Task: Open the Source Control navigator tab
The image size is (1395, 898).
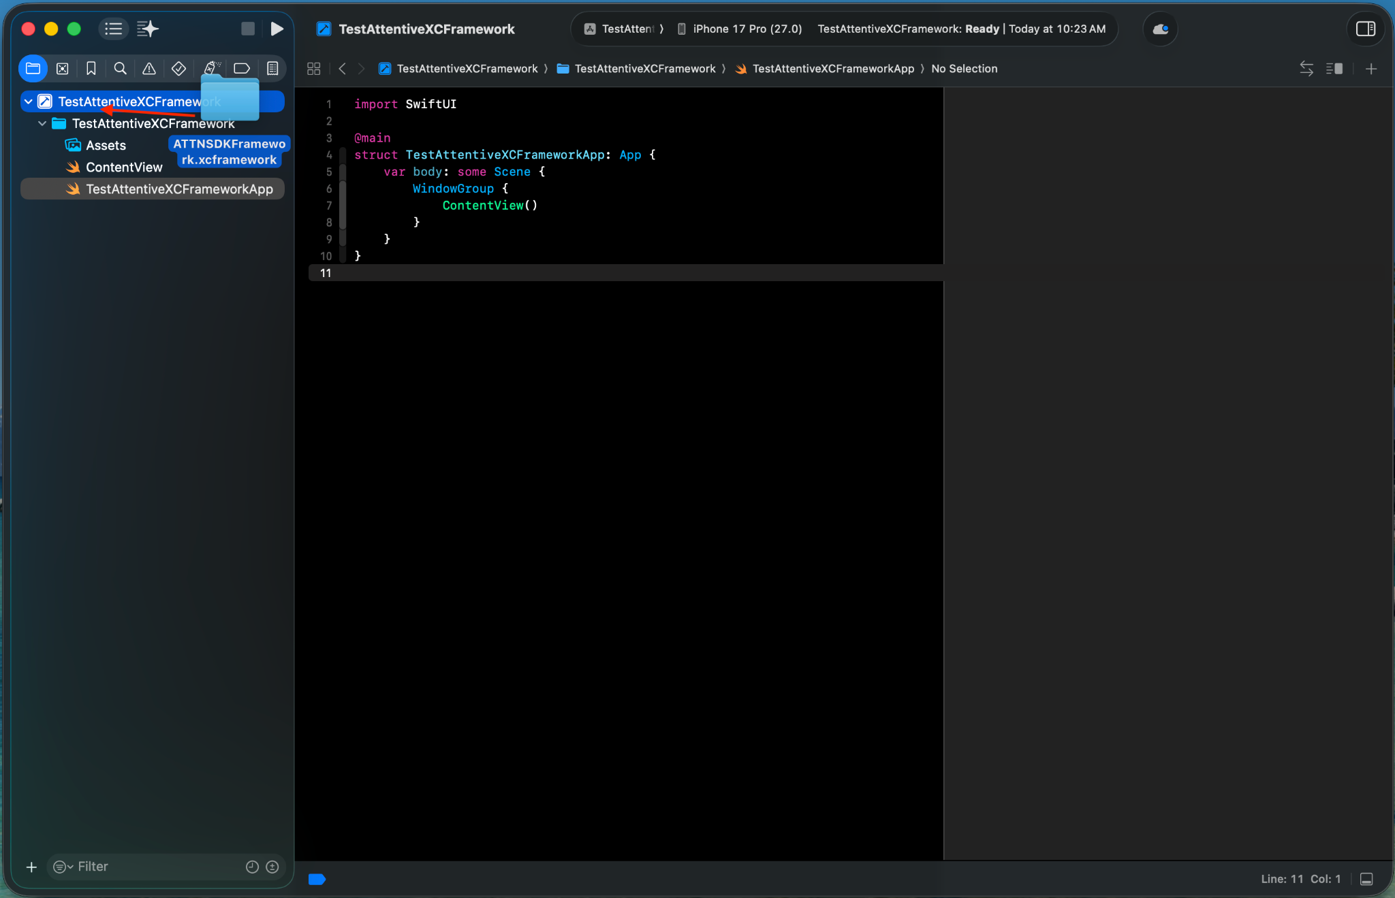Action: [x=62, y=68]
